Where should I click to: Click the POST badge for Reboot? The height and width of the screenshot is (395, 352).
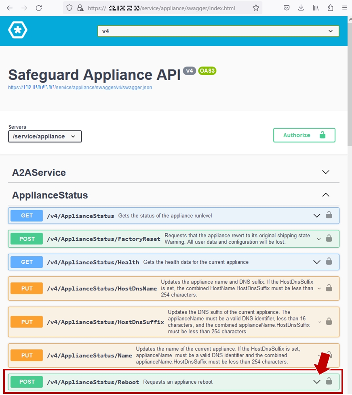click(x=27, y=382)
